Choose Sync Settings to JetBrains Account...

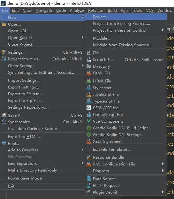click(x=42, y=72)
